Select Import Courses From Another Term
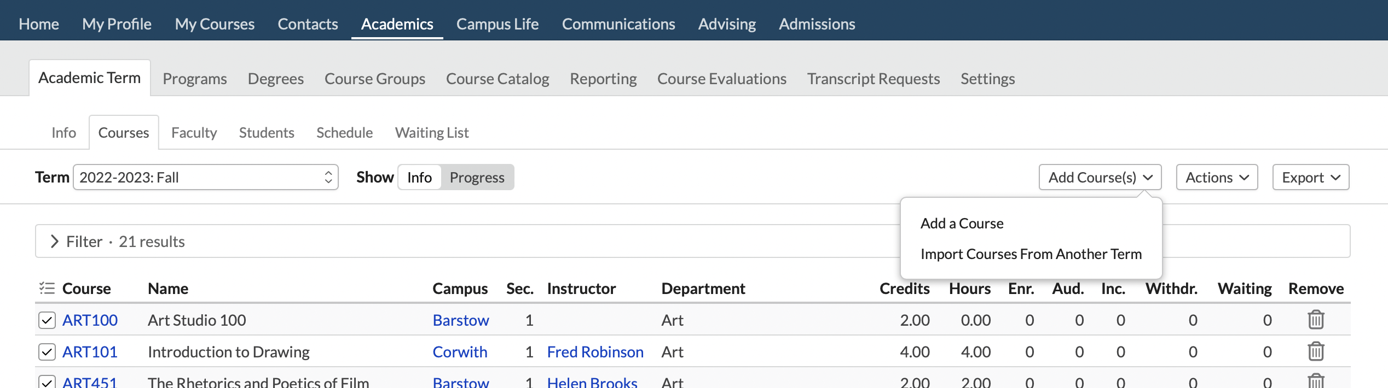Image resolution: width=1388 pixels, height=388 pixels. 1031,254
